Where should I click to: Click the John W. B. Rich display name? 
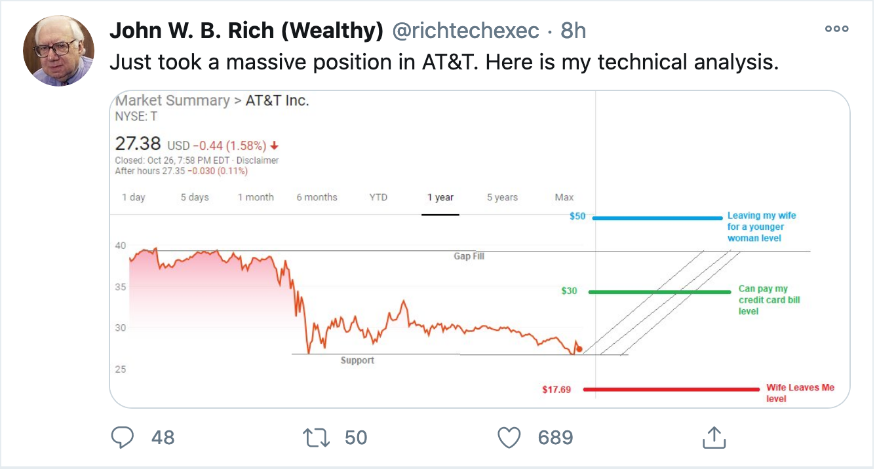(x=246, y=30)
